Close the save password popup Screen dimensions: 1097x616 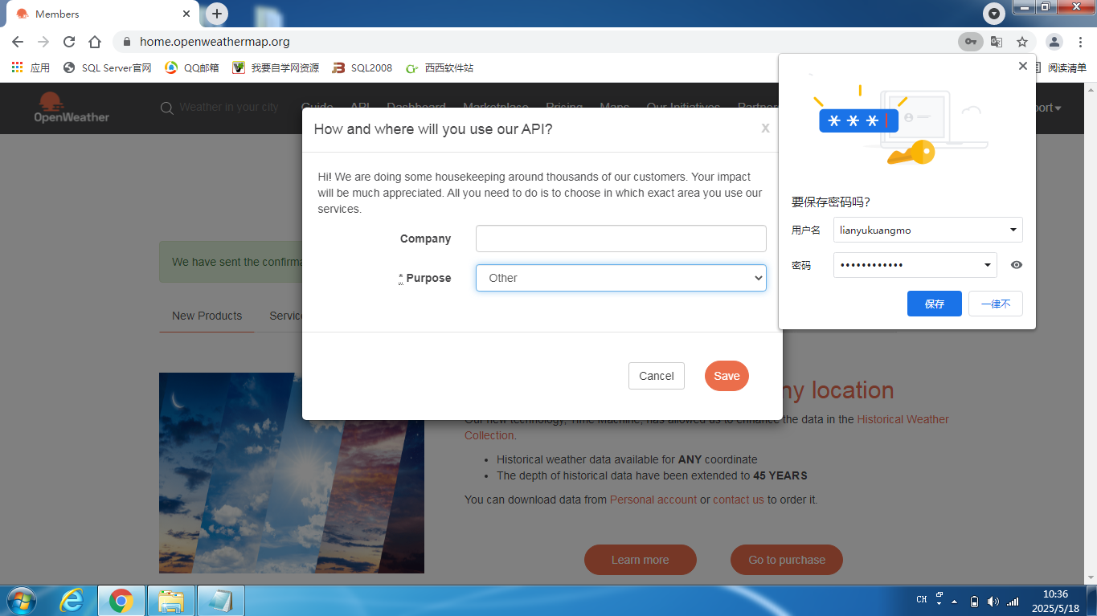[x=1022, y=66]
